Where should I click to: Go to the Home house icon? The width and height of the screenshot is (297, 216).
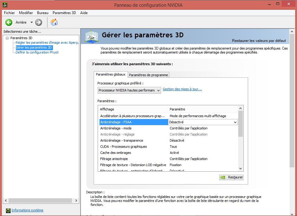pos(54,22)
